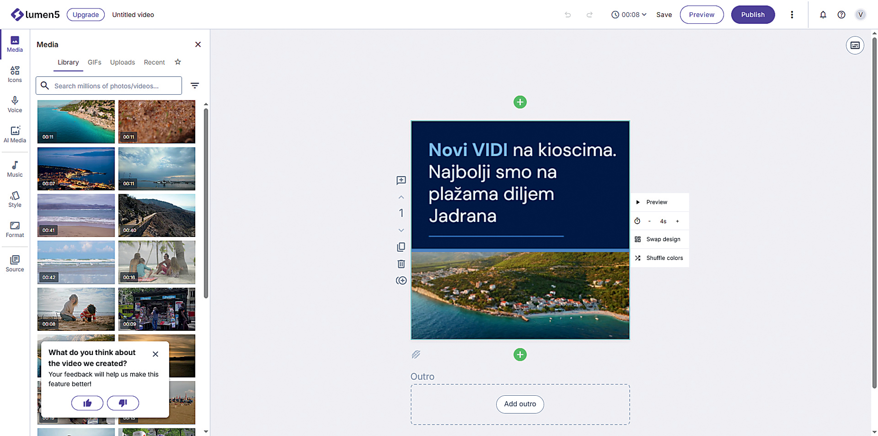Screen dimensions: 878x436
Task: Open the three-dot more options menu
Action: 792,15
